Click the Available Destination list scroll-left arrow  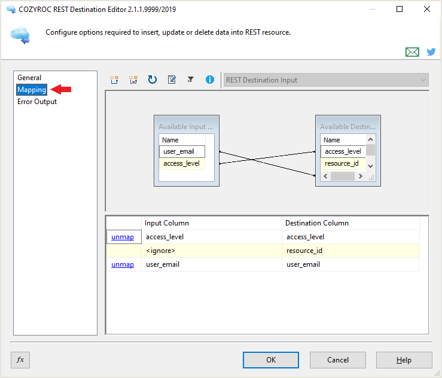point(325,176)
